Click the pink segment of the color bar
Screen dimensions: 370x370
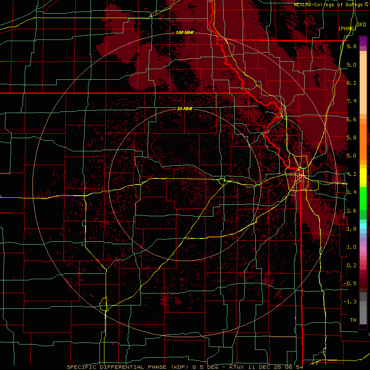coord(363,249)
